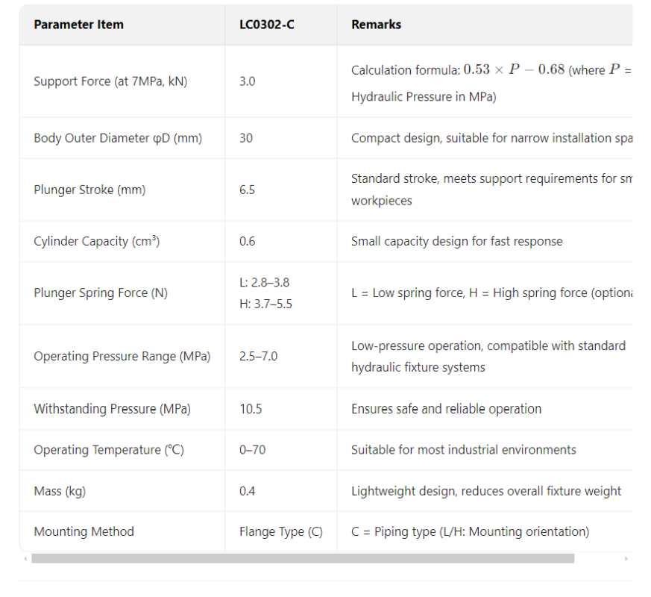The image size is (651, 597).
Task: Click the "L: 2.8–3.8" spring force value
Action: [264, 282]
